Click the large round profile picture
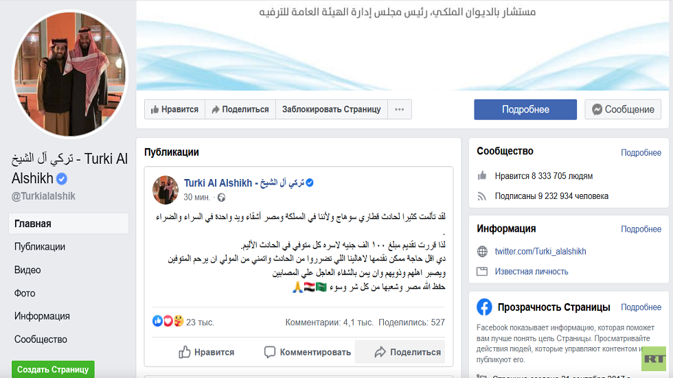Screen dimensions: 673x378 tap(70, 73)
